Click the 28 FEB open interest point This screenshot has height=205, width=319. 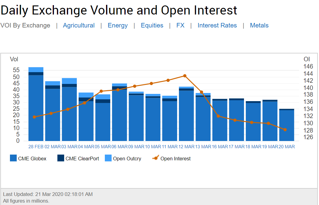pyautogui.click(x=34, y=117)
